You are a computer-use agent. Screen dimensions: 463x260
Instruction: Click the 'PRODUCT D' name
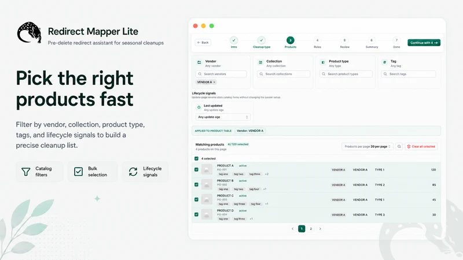click(225, 210)
